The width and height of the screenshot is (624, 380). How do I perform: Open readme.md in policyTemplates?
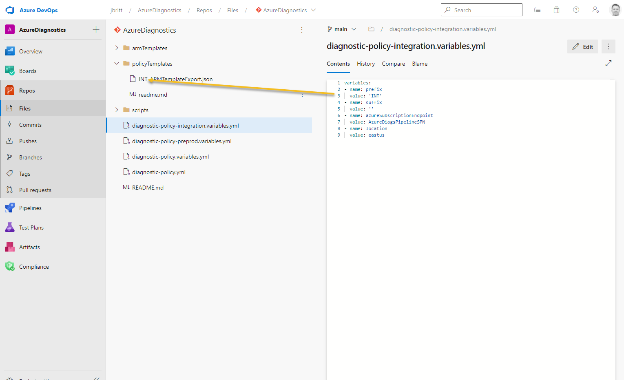point(153,95)
